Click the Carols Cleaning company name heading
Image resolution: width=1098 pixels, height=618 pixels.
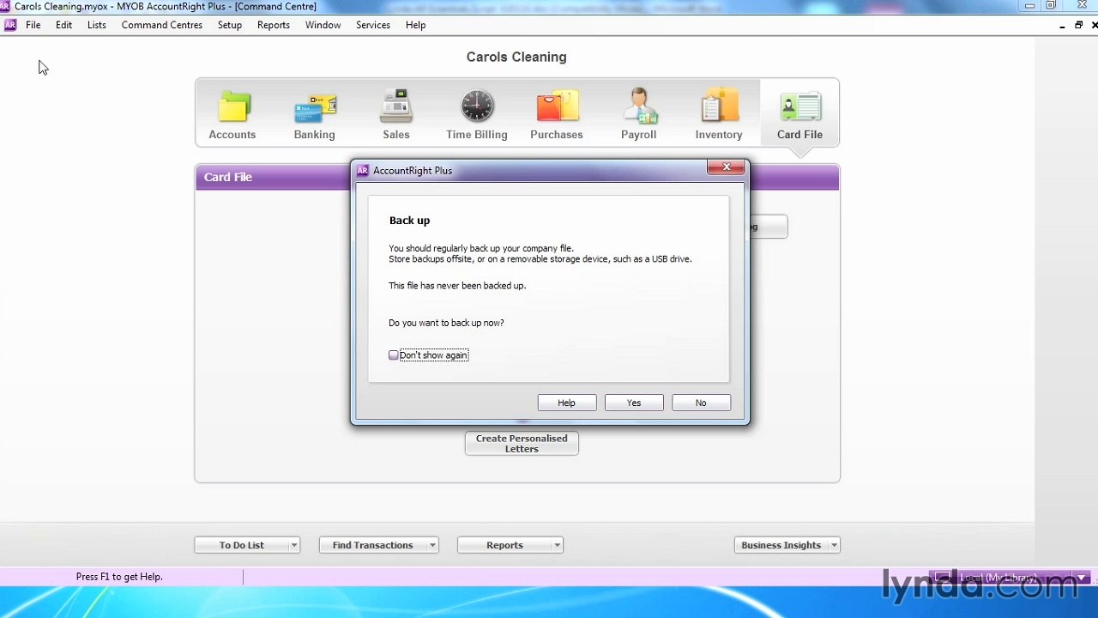pyautogui.click(x=516, y=57)
